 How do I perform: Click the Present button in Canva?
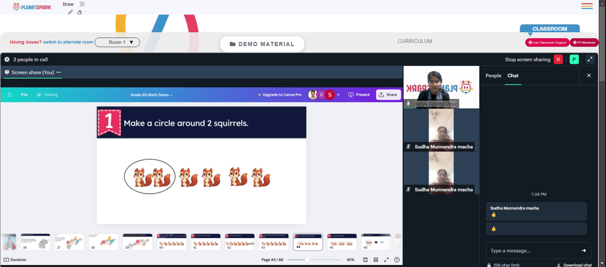(359, 94)
